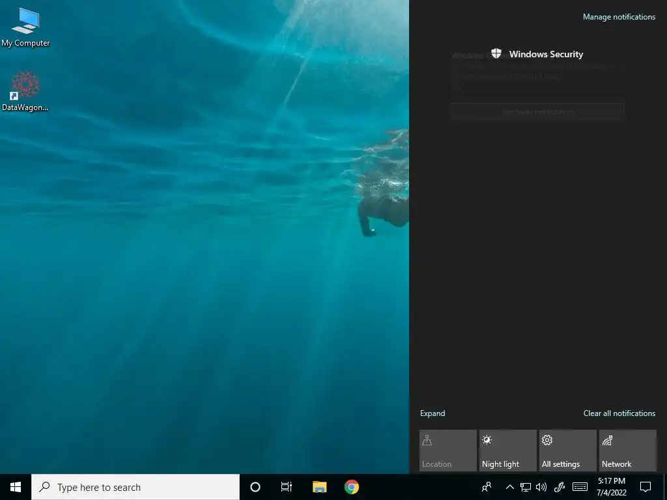The width and height of the screenshot is (667, 500).
Task: Show hidden system tray icons
Action: tap(509, 487)
